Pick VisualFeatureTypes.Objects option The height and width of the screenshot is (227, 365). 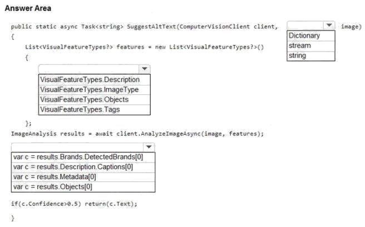(94, 99)
